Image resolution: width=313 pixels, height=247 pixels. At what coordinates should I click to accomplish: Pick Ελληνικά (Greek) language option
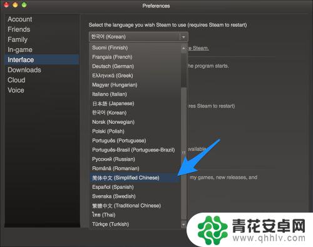tap(135, 76)
